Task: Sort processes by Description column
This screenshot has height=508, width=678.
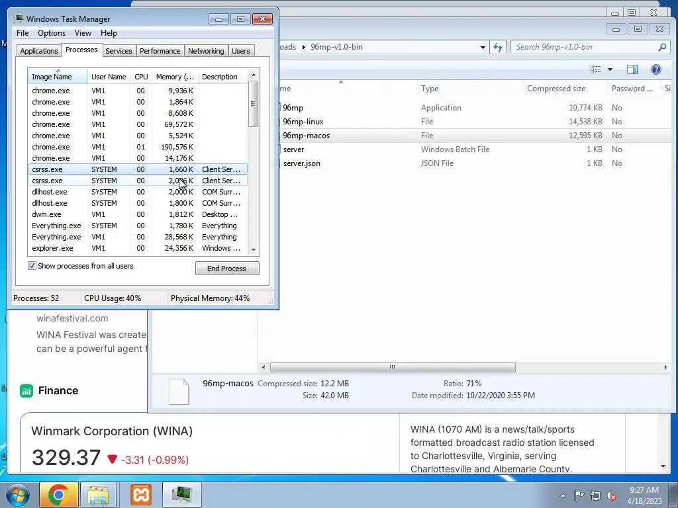Action: coord(222,77)
